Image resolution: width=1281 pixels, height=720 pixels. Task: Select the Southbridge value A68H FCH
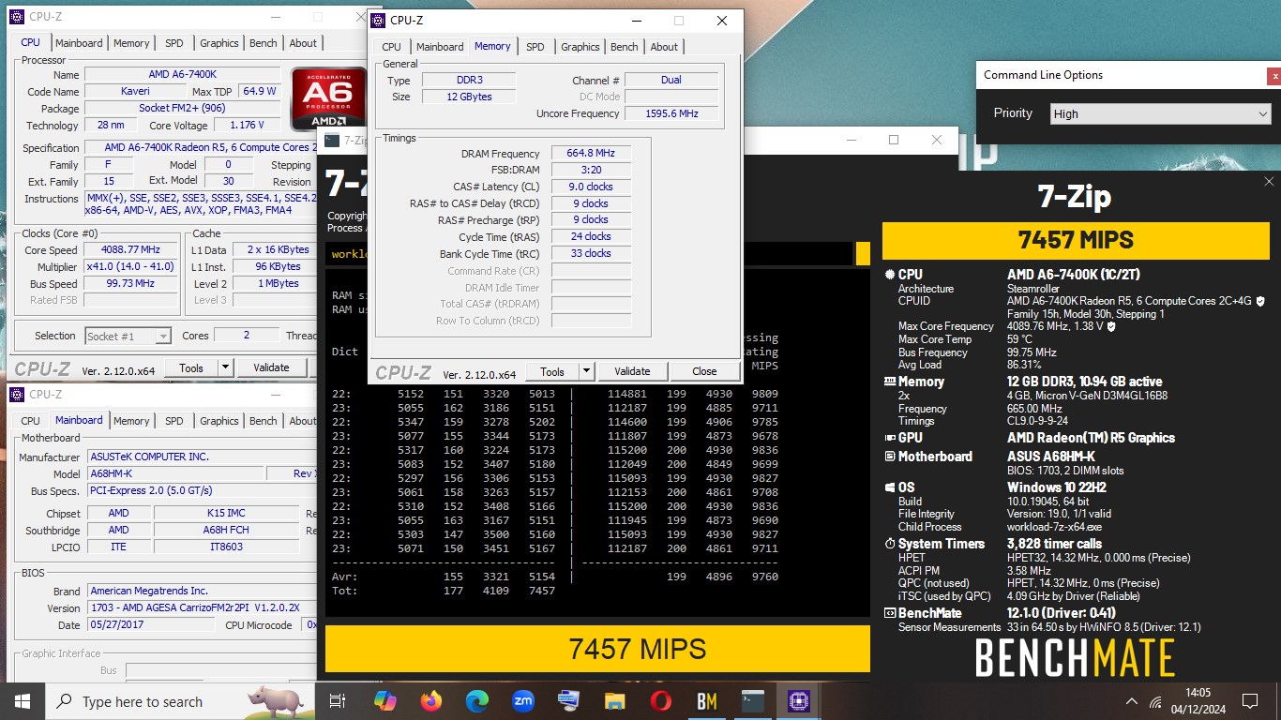click(x=226, y=530)
